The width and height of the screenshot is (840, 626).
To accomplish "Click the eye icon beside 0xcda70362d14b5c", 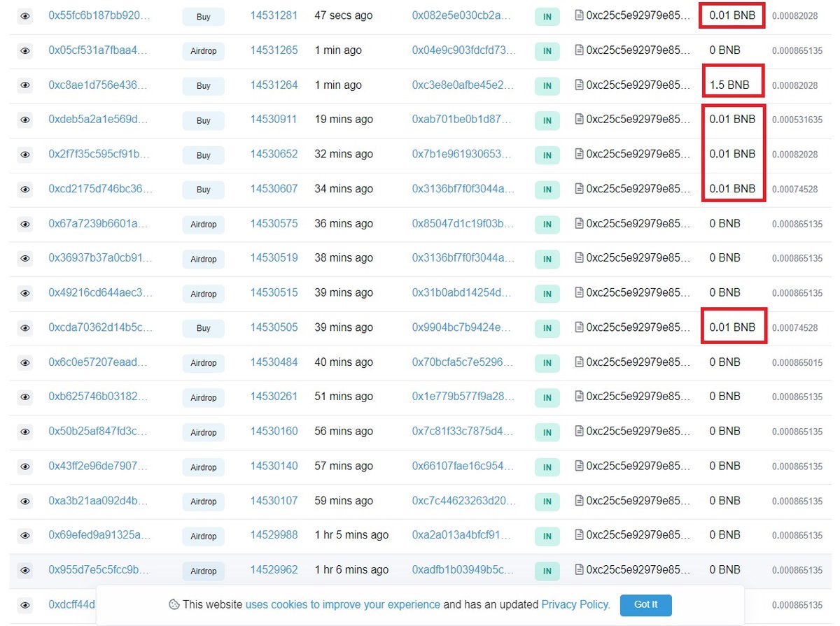I will click(x=25, y=327).
